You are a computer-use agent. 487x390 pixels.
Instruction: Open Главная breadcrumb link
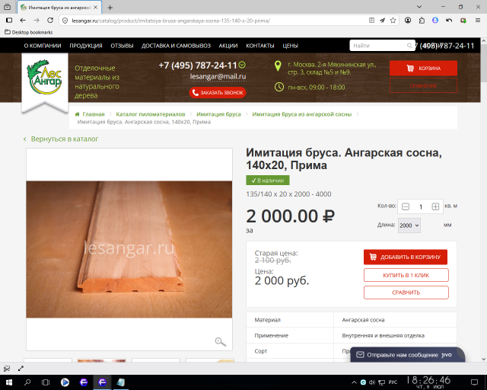pos(94,114)
